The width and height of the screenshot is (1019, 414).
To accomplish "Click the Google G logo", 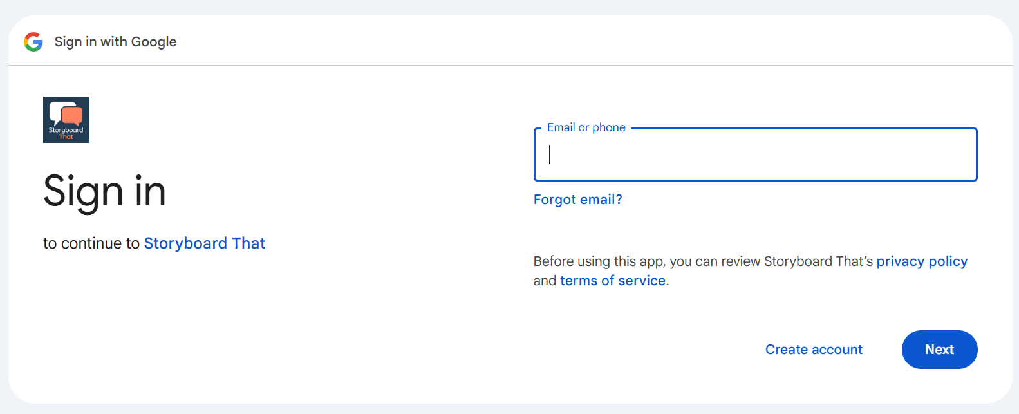I will [33, 42].
